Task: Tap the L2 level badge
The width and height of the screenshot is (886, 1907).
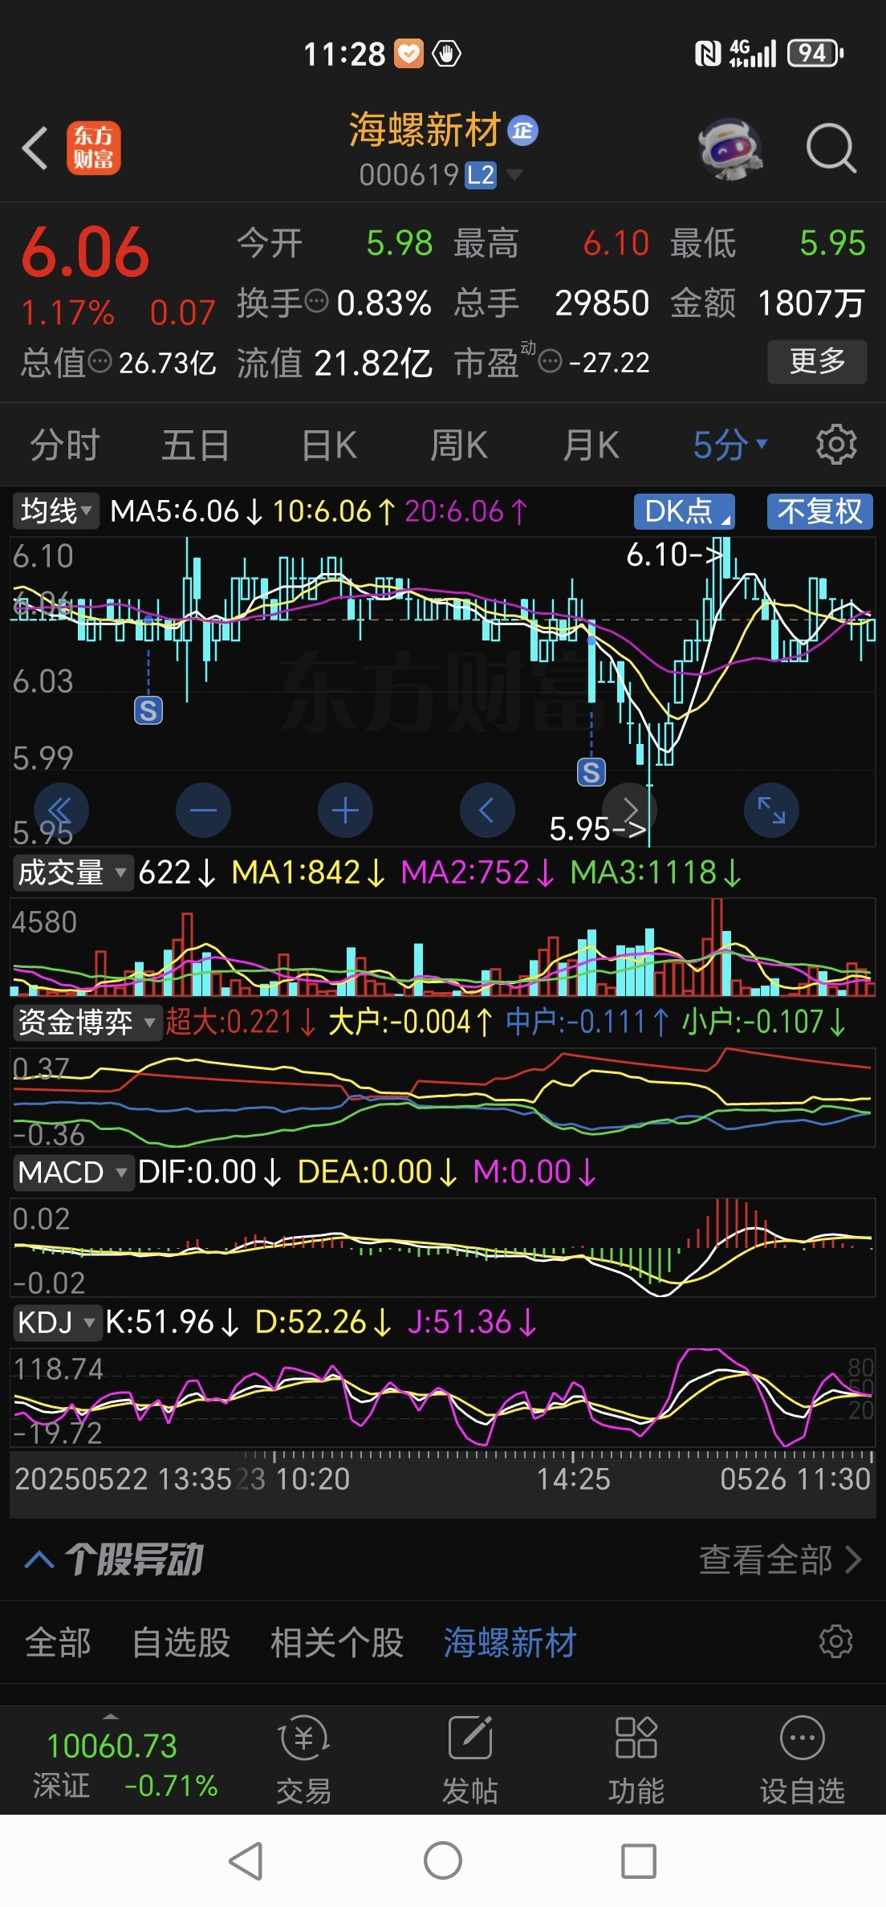Action: [481, 175]
